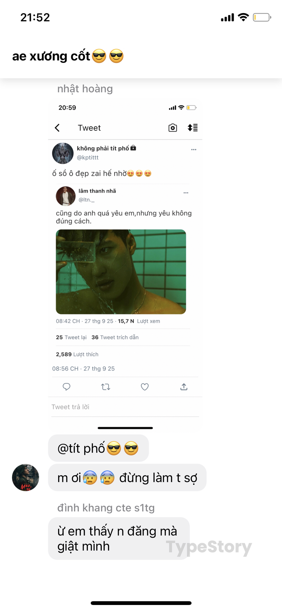Open three-dot menu on lâm thanh nhã tweet
This screenshot has height=611, width=282.
point(186,193)
